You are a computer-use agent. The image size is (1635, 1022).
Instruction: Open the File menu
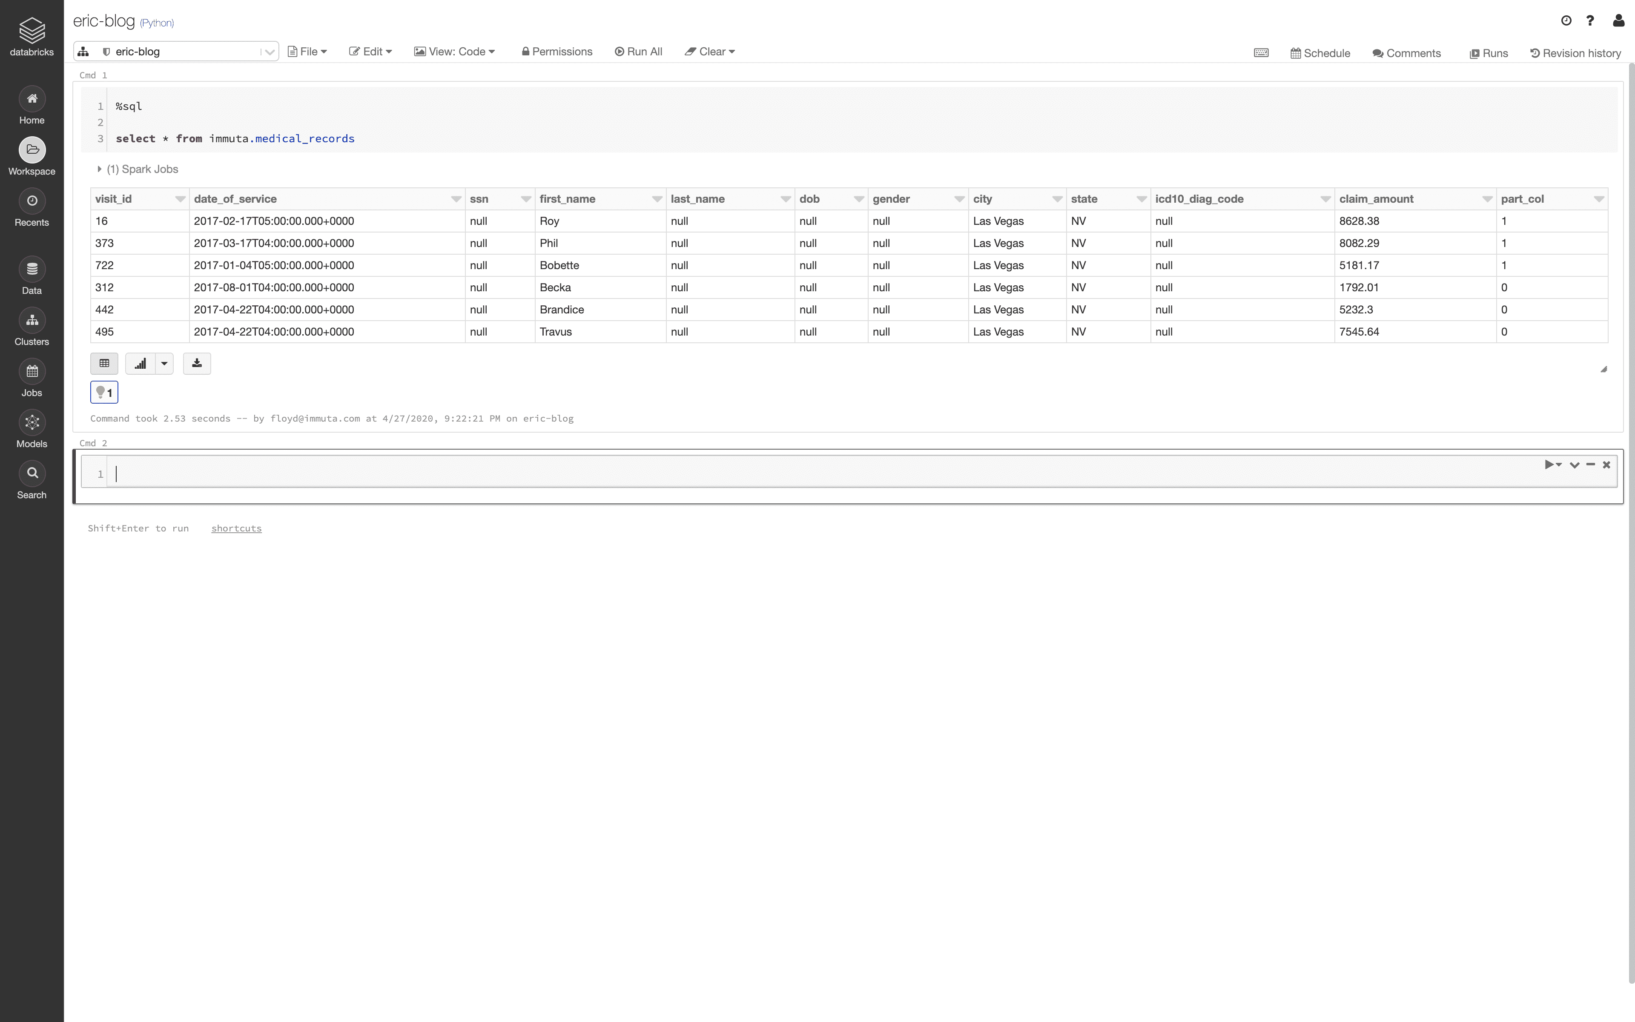click(x=307, y=52)
